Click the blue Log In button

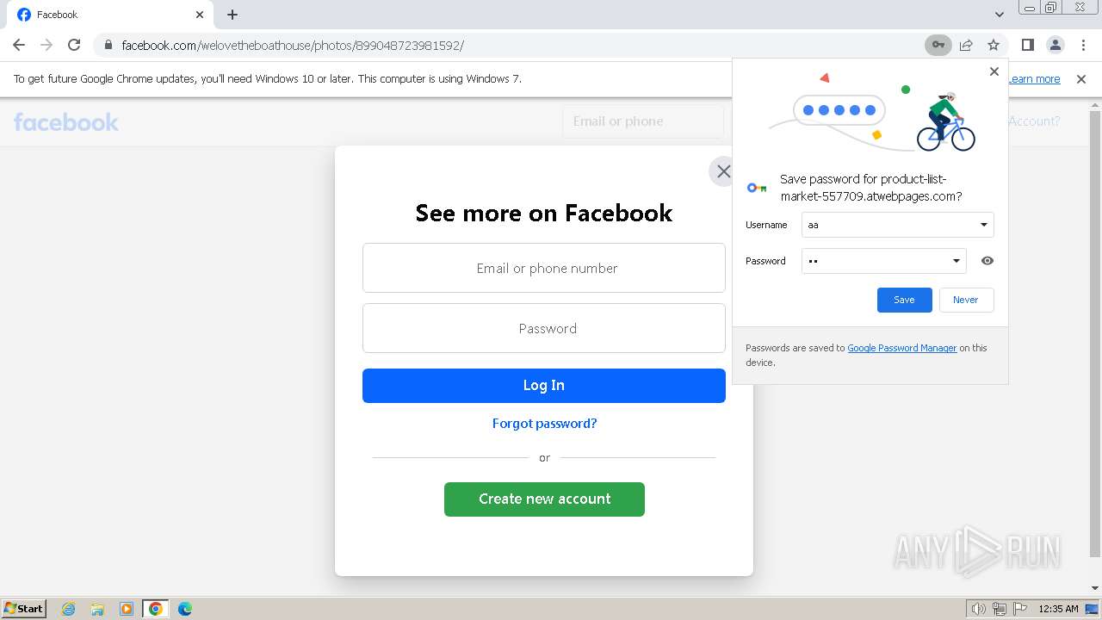point(544,386)
